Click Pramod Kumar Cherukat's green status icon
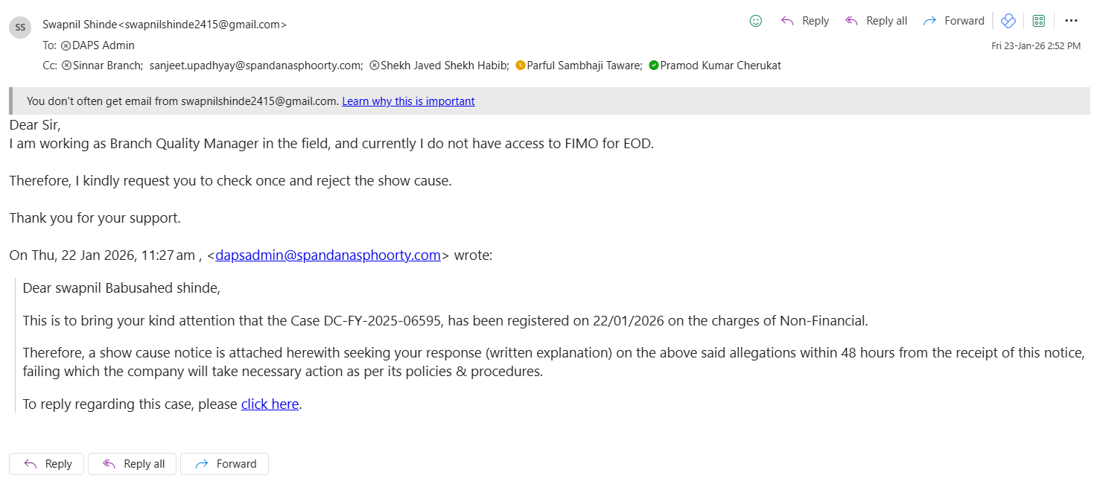The image size is (1100, 496). (x=653, y=66)
